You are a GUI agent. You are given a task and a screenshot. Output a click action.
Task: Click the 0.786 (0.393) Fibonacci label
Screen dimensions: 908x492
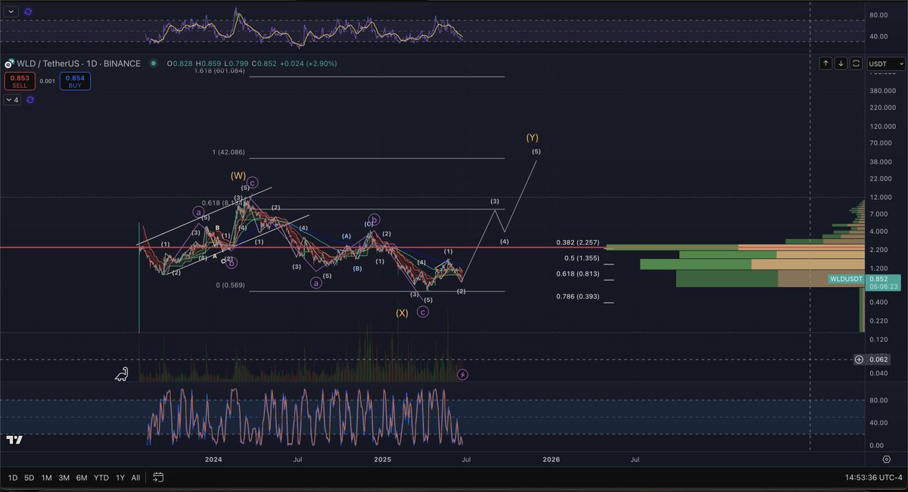(577, 297)
